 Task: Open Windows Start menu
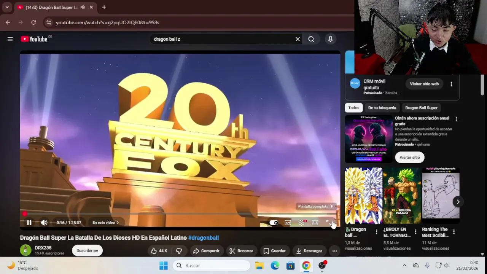164,266
